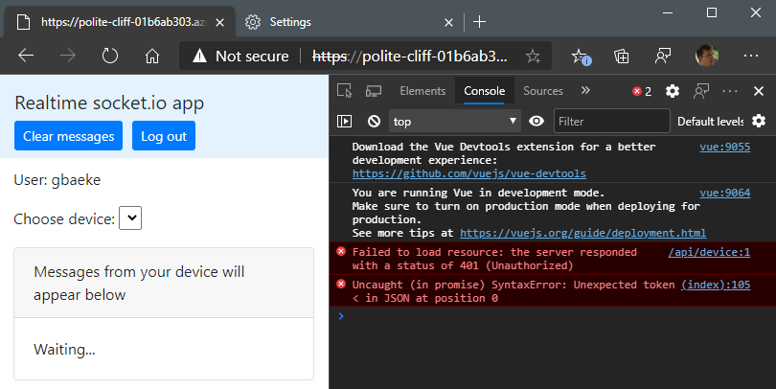
Task: Open the user profile avatar
Action: (x=707, y=56)
